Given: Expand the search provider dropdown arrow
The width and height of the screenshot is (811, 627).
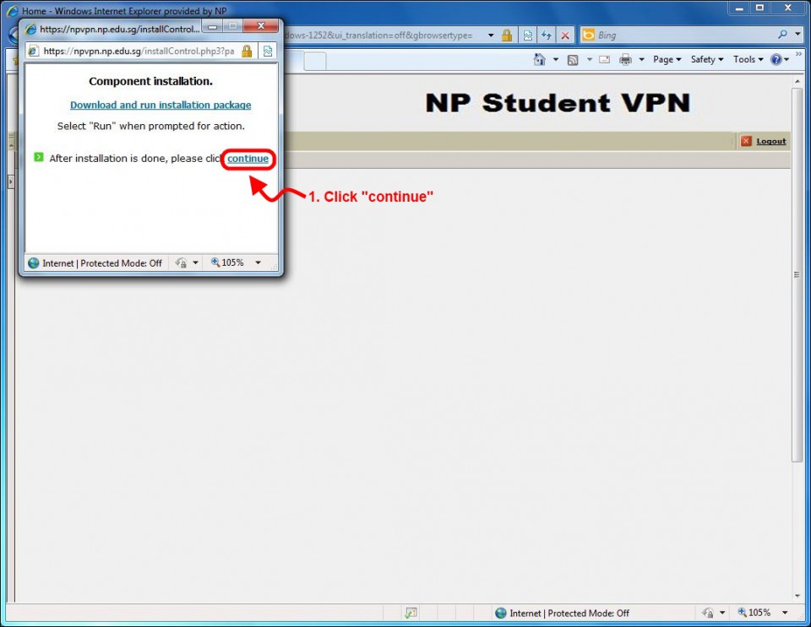Looking at the screenshot, I should coord(797,35).
